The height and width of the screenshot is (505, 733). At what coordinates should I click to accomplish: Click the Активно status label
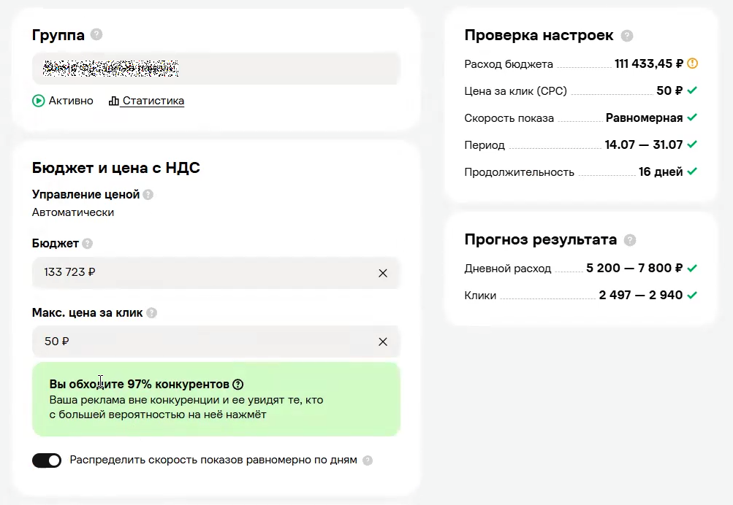click(x=71, y=101)
